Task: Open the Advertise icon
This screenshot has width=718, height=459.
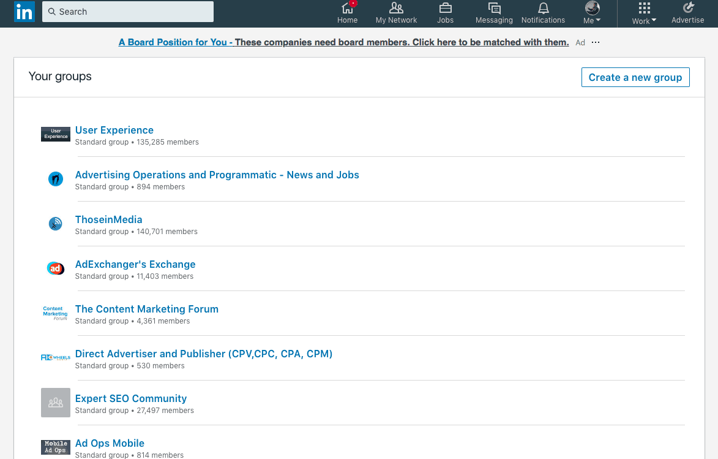Action: (688, 8)
